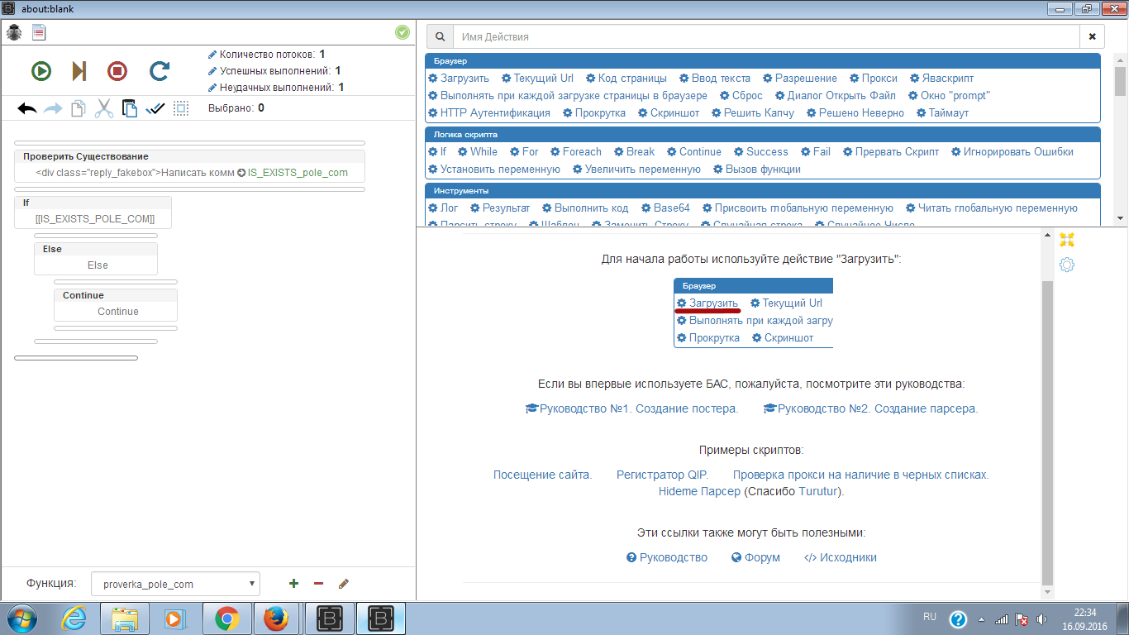
Task: Undo the last action with the black arrow
Action: pos(27,108)
